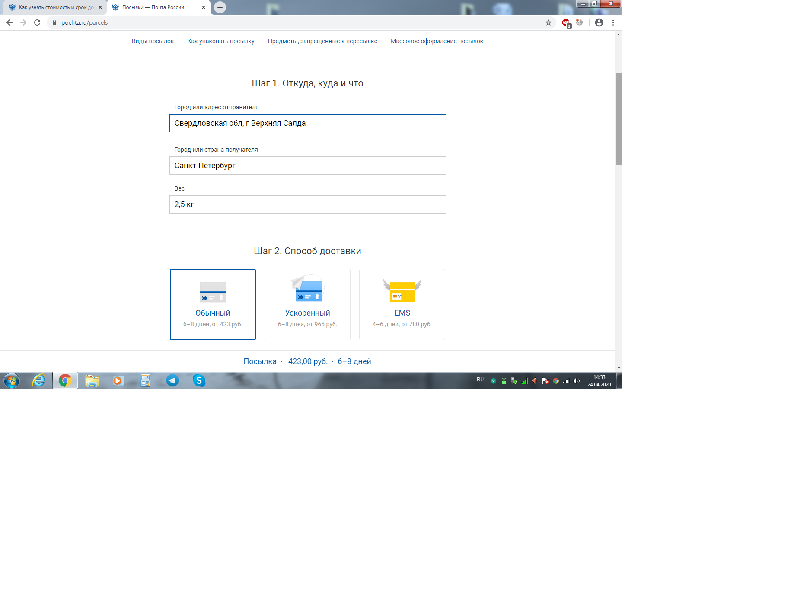This screenshot has height=603, width=807.
Task: Pick the EMS delivery option
Action: (x=402, y=304)
